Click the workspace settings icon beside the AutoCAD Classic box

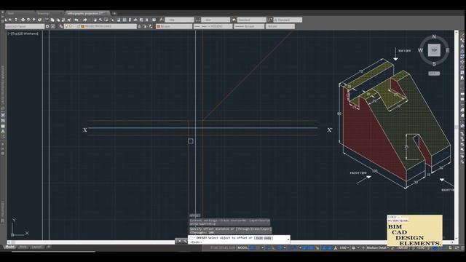click(47, 26)
